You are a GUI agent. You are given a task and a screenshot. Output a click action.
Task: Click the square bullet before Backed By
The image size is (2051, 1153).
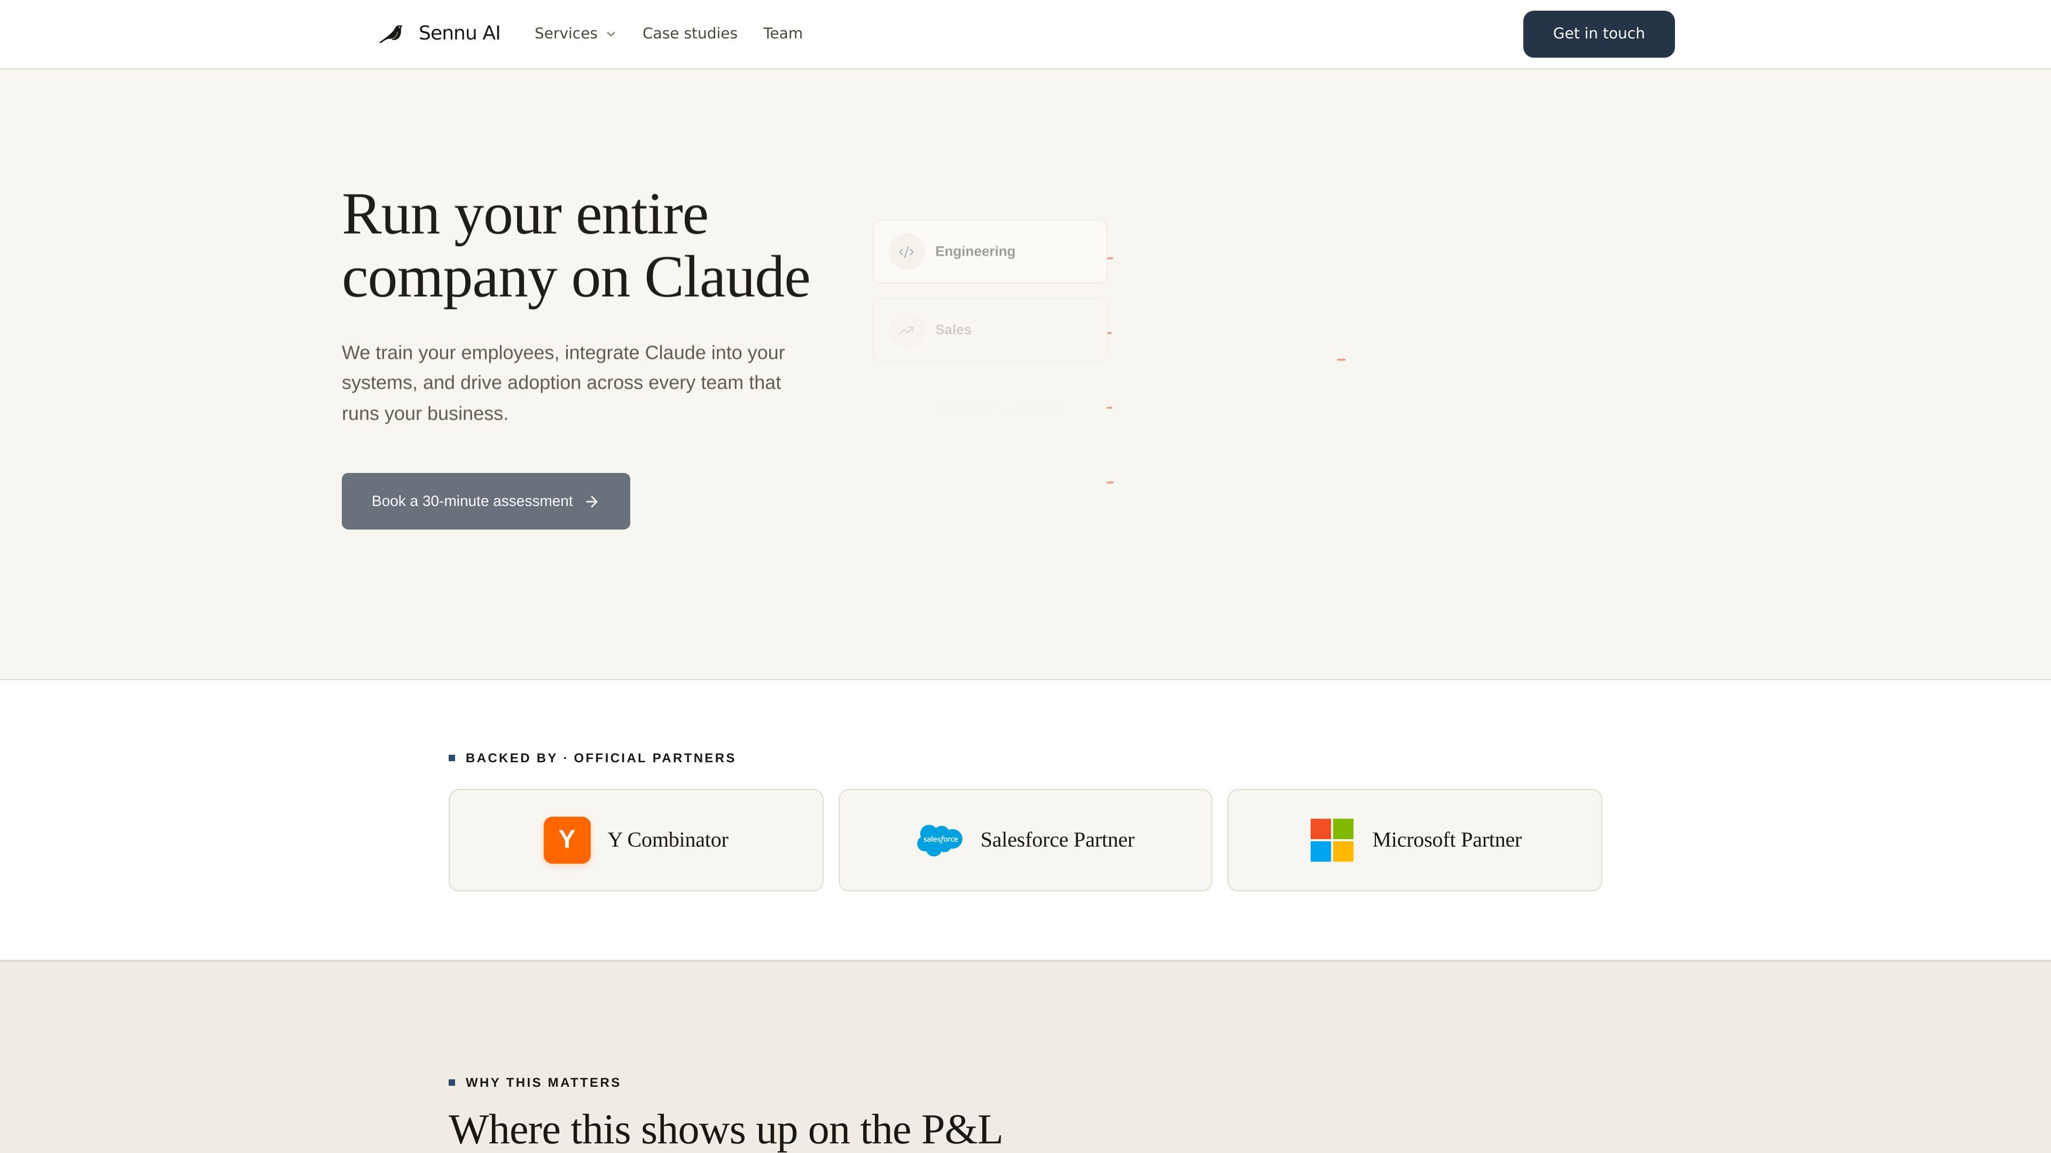(452, 757)
